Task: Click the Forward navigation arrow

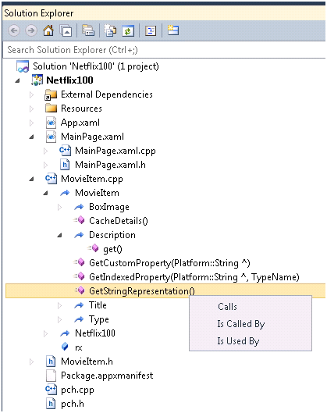Action: [31, 30]
